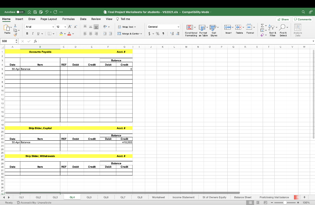Open Cell Styles gallery
Image resolution: width=315 pixels, height=205 pixels.
pyautogui.click(x=214, y=30)
